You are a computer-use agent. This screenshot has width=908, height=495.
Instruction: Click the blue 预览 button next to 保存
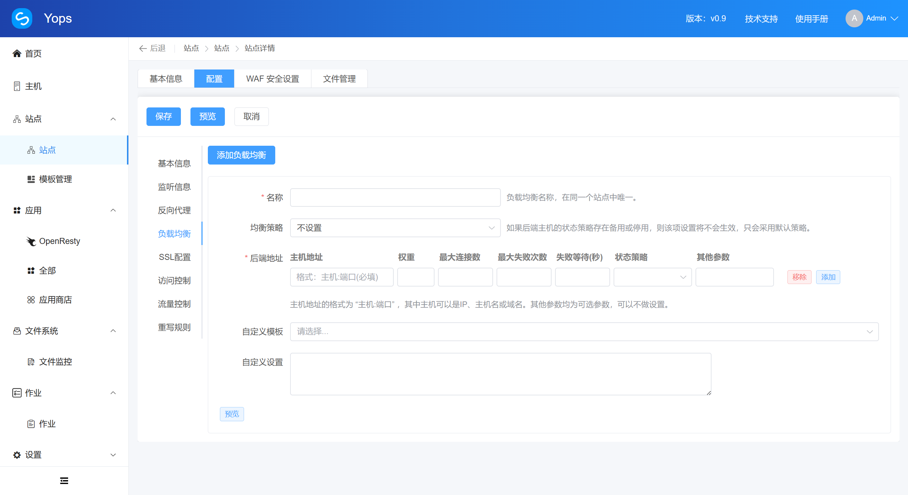(207, 117)
